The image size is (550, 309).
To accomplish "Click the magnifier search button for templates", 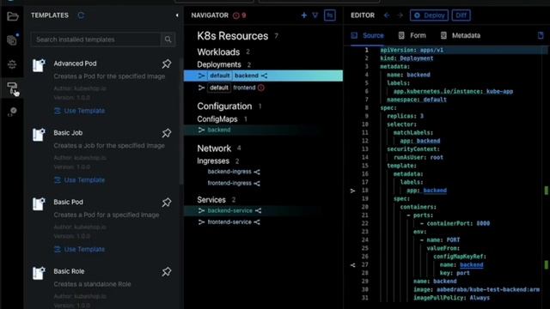I will point(168,39).
